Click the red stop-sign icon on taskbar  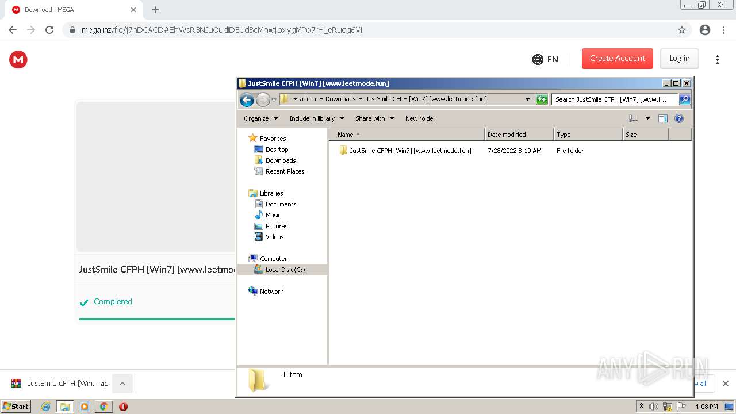pos(123,407)
